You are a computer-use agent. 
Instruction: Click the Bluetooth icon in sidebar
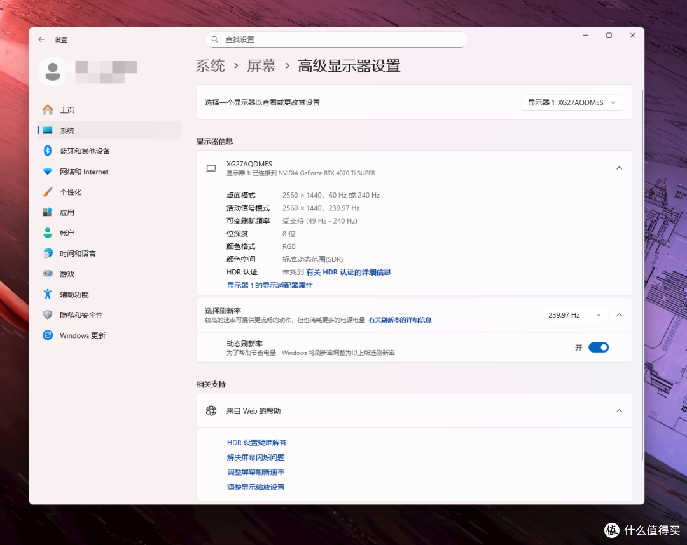(x=48, y=151)
